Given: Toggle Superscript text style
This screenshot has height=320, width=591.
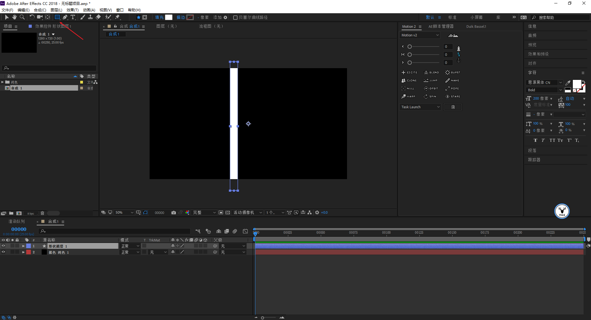Looking at the screenshot, I should (569, 141).
